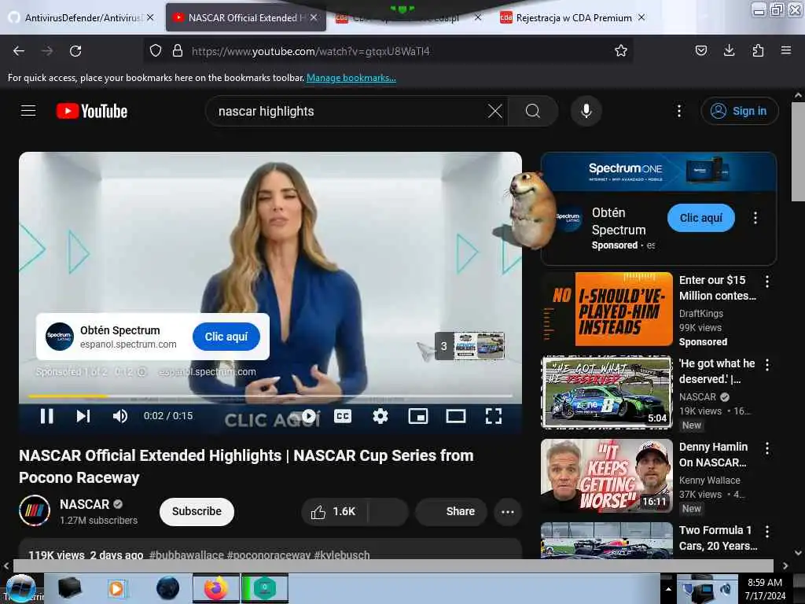Click 'Clic aquí' in sidebar Spectrum ad
This screenshot has height=604, width=805.
[x=700, y=218]
